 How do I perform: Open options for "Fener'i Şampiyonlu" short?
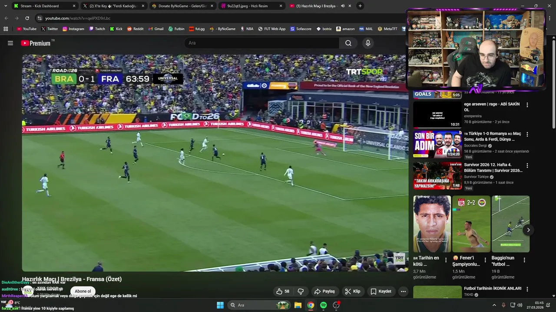(485, 260)
